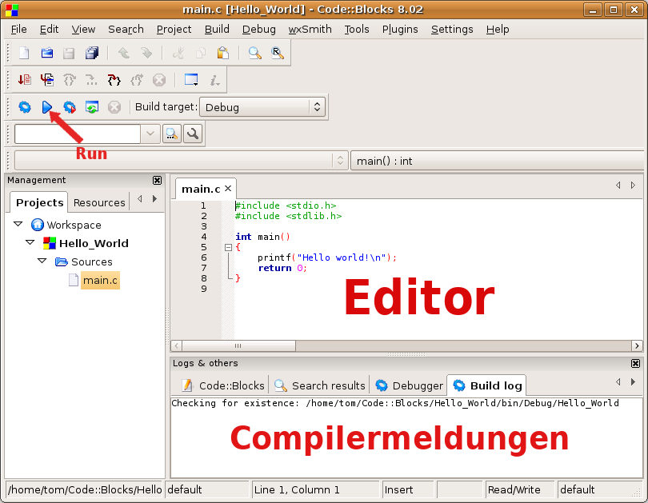Collapse the Sources tree node
Viewport: 648px width, 503px height.
coord(42,261)
